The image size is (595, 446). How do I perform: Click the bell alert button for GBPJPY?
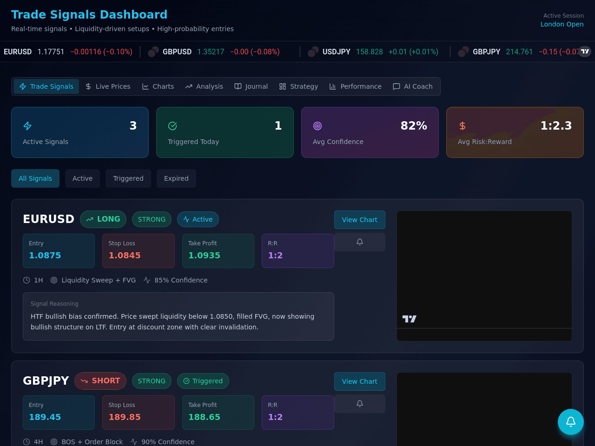tap(360, 404)
